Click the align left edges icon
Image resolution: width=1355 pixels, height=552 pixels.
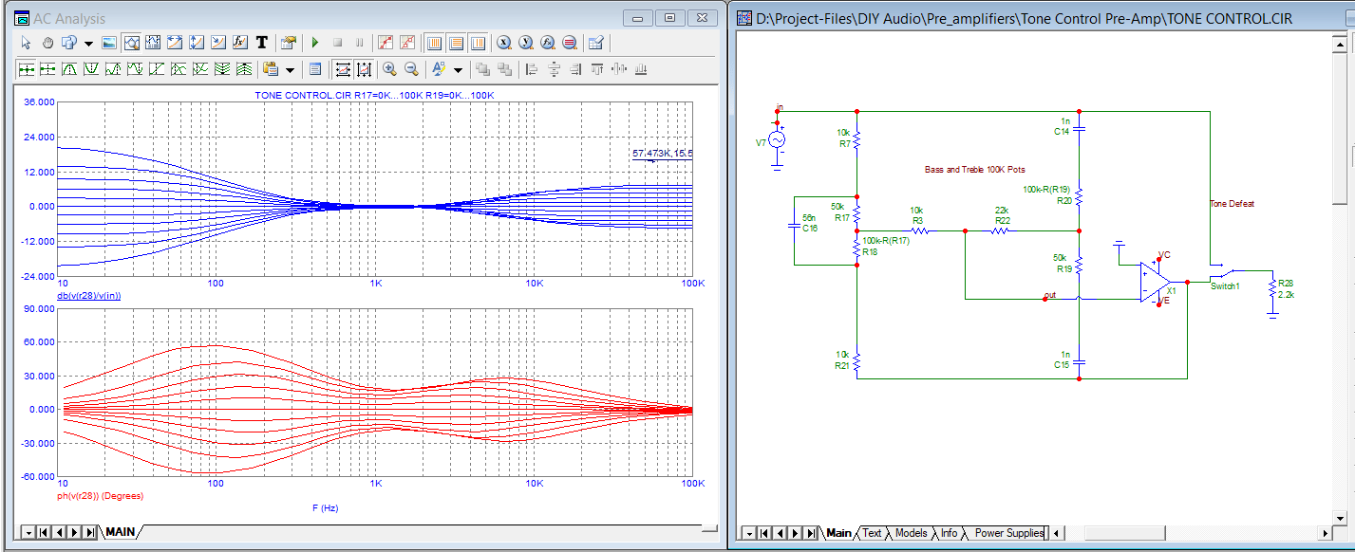(532, 69)
